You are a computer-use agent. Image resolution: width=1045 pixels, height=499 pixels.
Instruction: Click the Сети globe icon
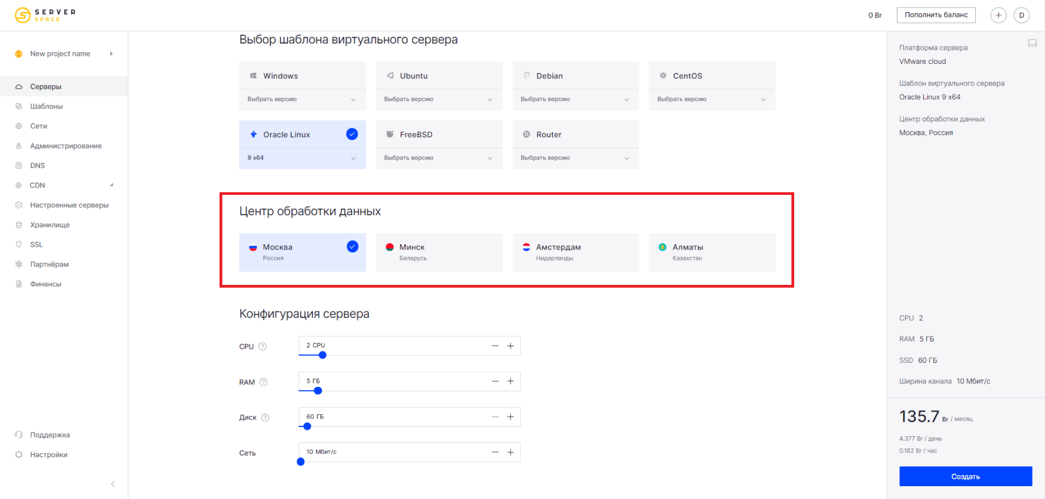click(x=19, y=126)
